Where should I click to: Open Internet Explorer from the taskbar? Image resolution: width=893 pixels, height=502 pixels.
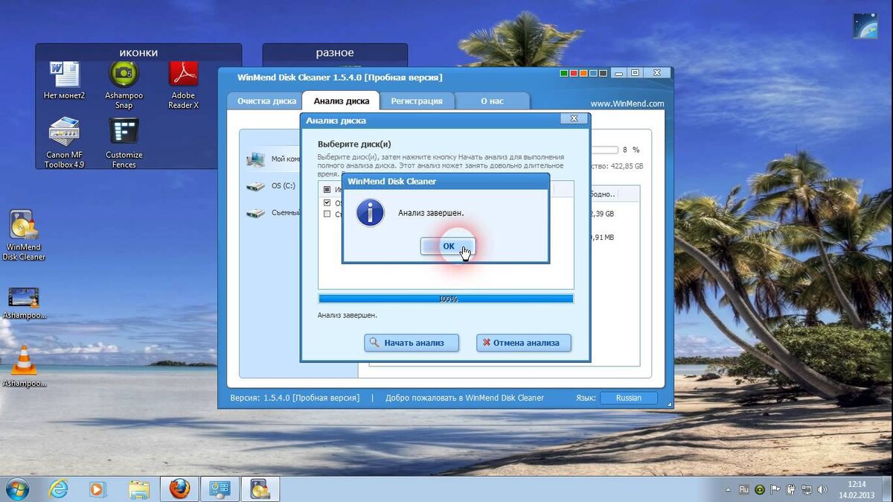pyautogui.click(x=58, y=489)
